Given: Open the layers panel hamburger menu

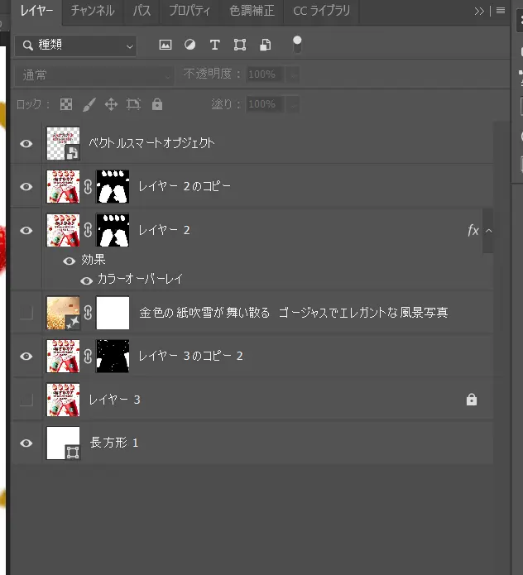Looking at the screenshot, I should (x=501, y=11).
